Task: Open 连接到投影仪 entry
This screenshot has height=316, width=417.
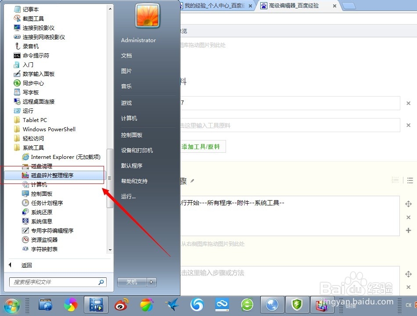Action: 34,28
